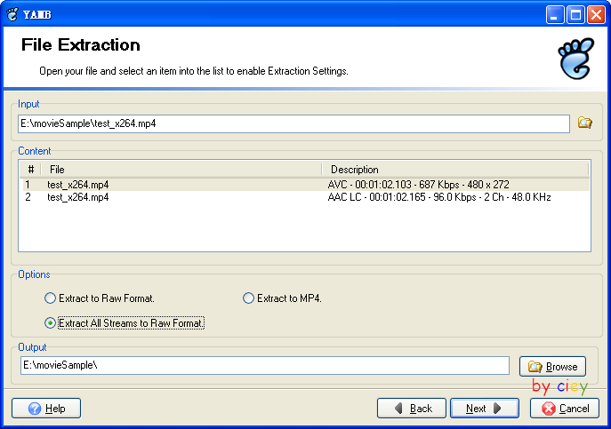Focus the Input file path field
The width and height of the screenshot is (611, 429).
[292, 123]
